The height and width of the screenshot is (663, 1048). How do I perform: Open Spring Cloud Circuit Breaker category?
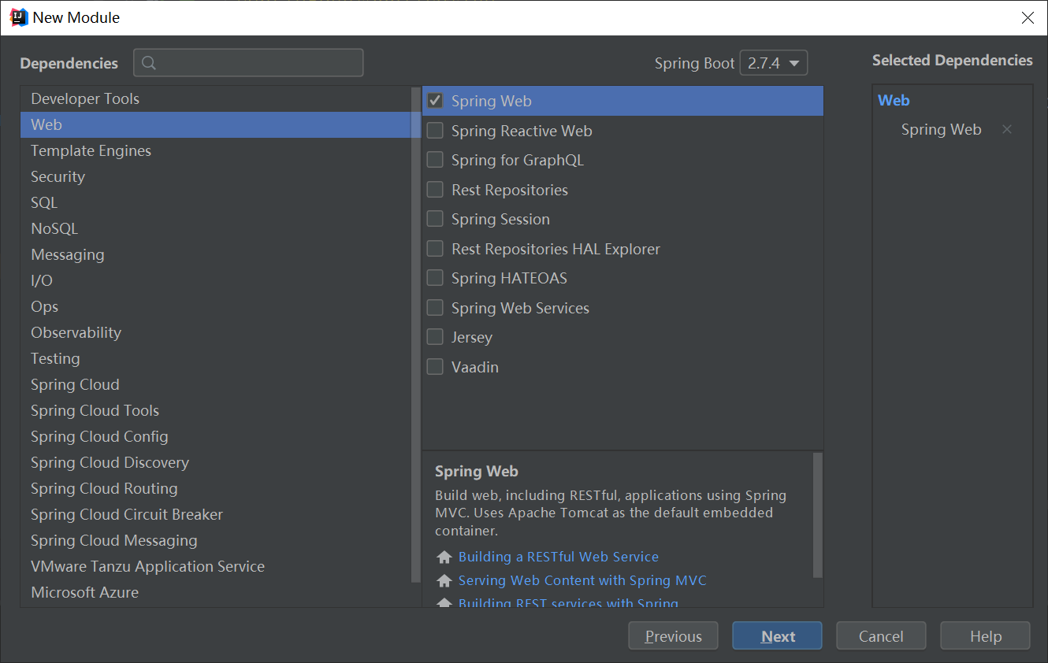tap(216, 514)
